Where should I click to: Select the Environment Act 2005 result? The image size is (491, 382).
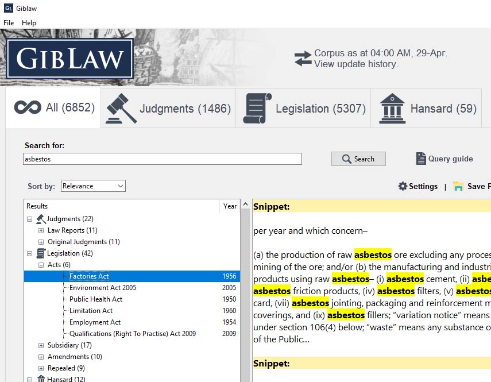(132, 288)
